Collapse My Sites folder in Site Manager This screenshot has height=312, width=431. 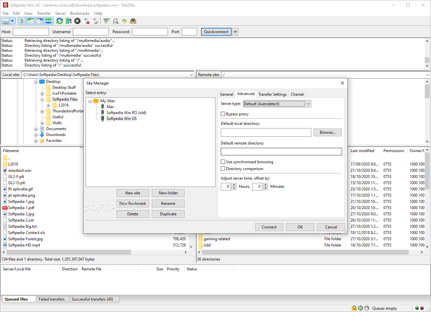(90, 101)
